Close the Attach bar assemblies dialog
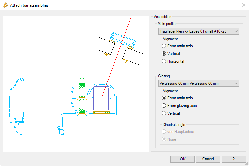 (243, 5)
